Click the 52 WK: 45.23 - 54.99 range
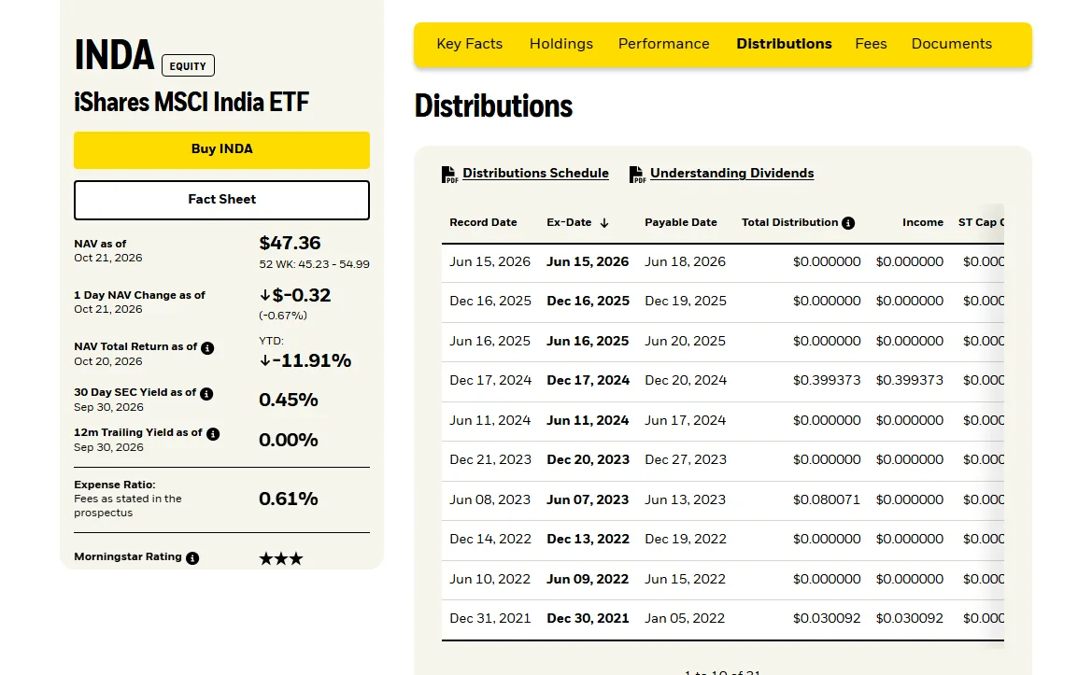1092x675 pixels. 314,264
